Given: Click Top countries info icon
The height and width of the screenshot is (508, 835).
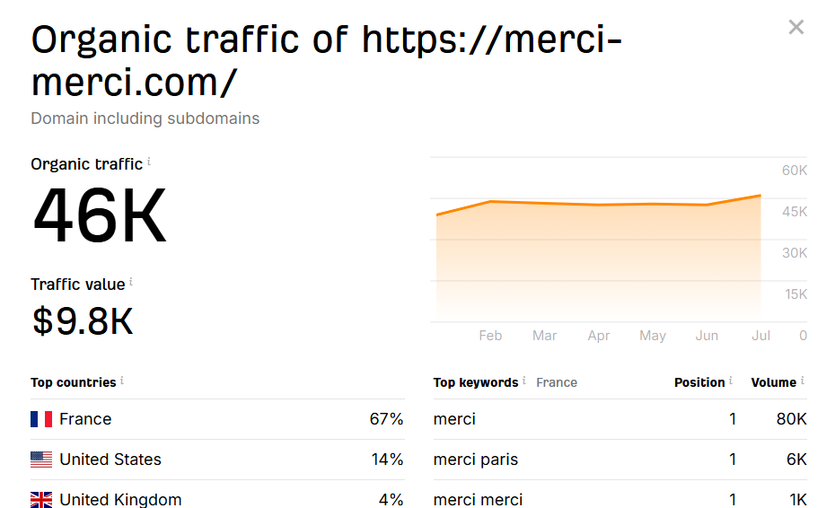Looking at the screenshot, I should pyautogui.click(x=122, y=381).
